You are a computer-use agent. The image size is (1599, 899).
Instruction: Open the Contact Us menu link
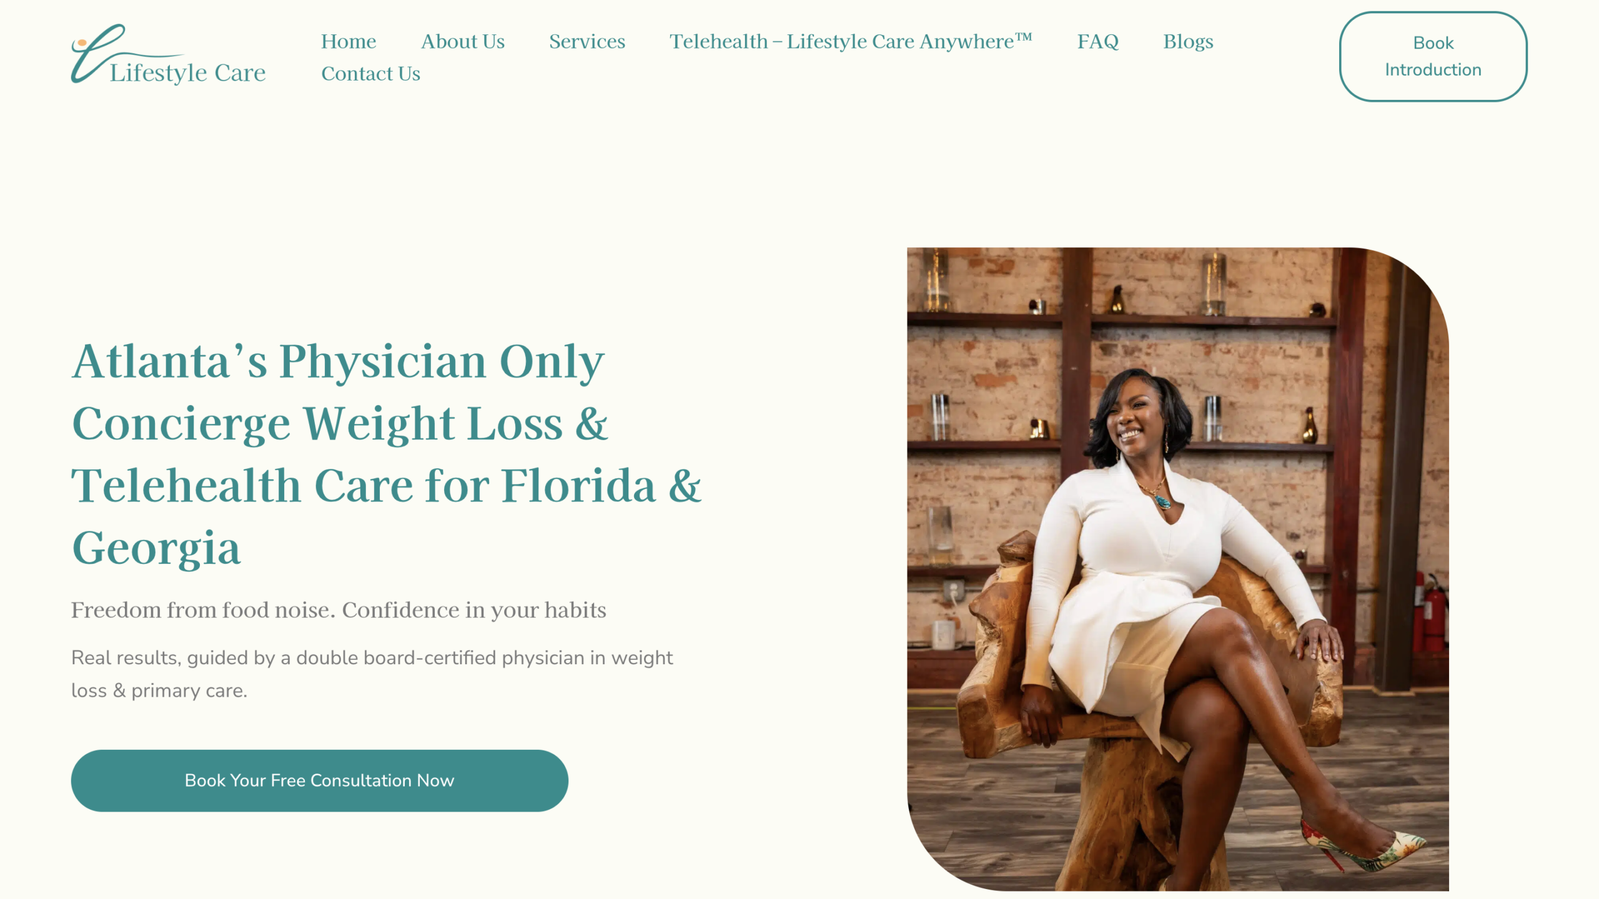(x=370, y=74)
